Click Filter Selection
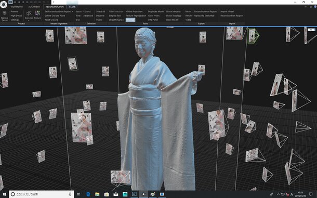 click(116, 11)
